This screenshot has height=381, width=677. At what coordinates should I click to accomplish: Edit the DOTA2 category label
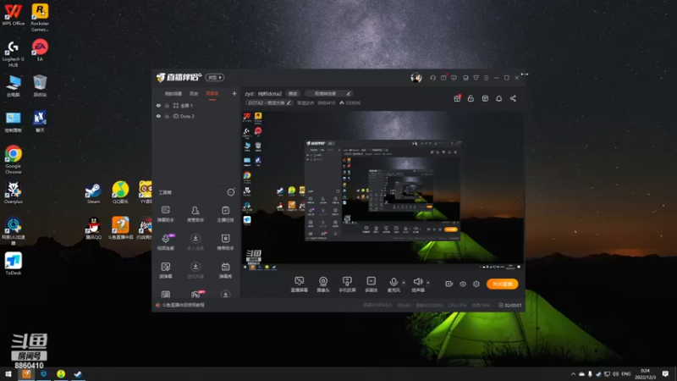coord(269,102)
